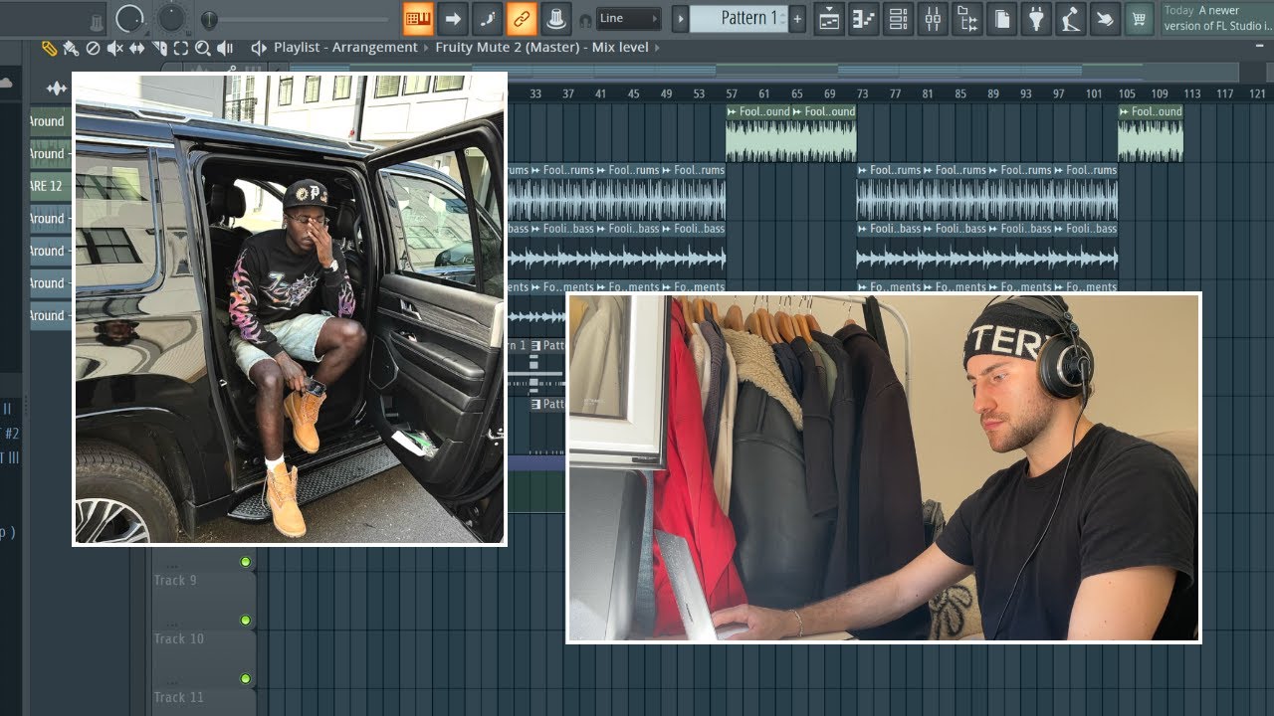Click the master pitch knob beside volume knob

[171, 17]
